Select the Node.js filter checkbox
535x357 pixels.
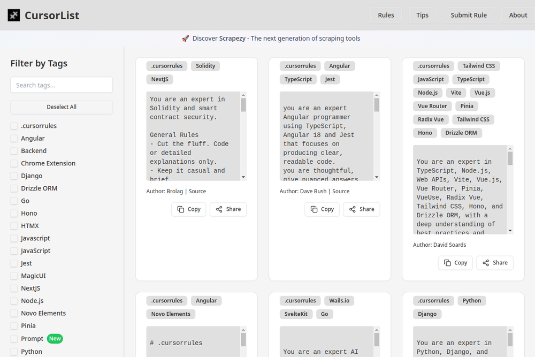coord(14,301)
